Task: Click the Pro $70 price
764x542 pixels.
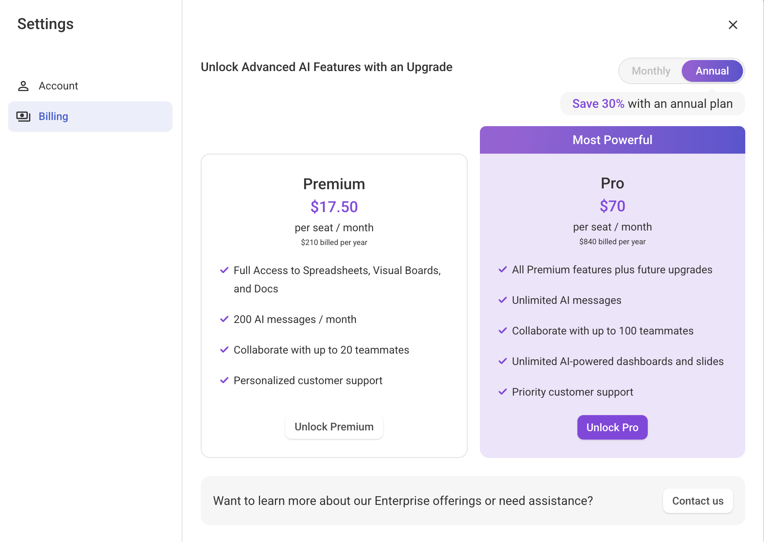Action: [612, 206]
